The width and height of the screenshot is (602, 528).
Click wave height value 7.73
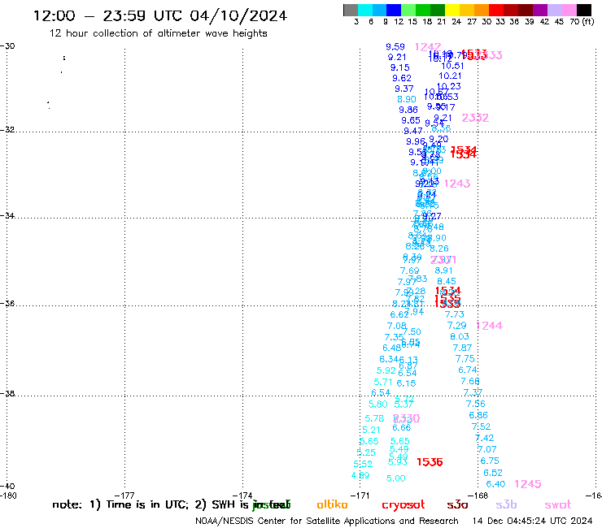point(455,314)
